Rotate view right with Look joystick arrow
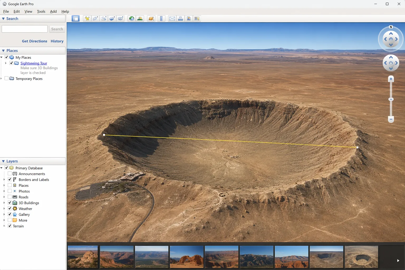 [397, 39]
